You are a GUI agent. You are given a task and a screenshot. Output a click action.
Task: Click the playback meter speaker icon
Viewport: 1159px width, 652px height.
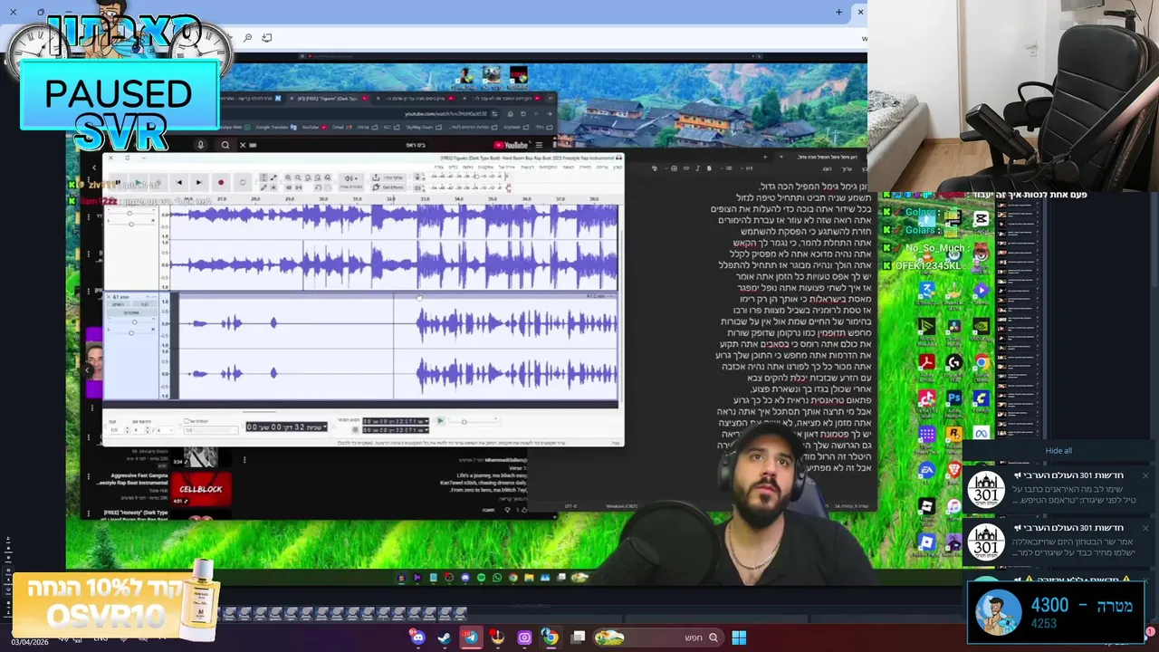click(417, 187)
